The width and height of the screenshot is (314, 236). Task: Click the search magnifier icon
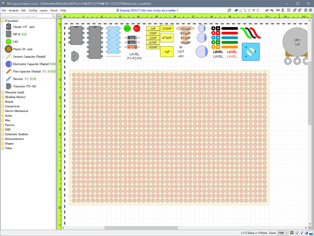(x=53, y=16)
